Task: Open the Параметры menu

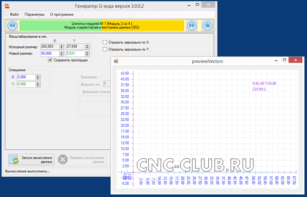Action: pyautogui.click(x=34, y=14)
